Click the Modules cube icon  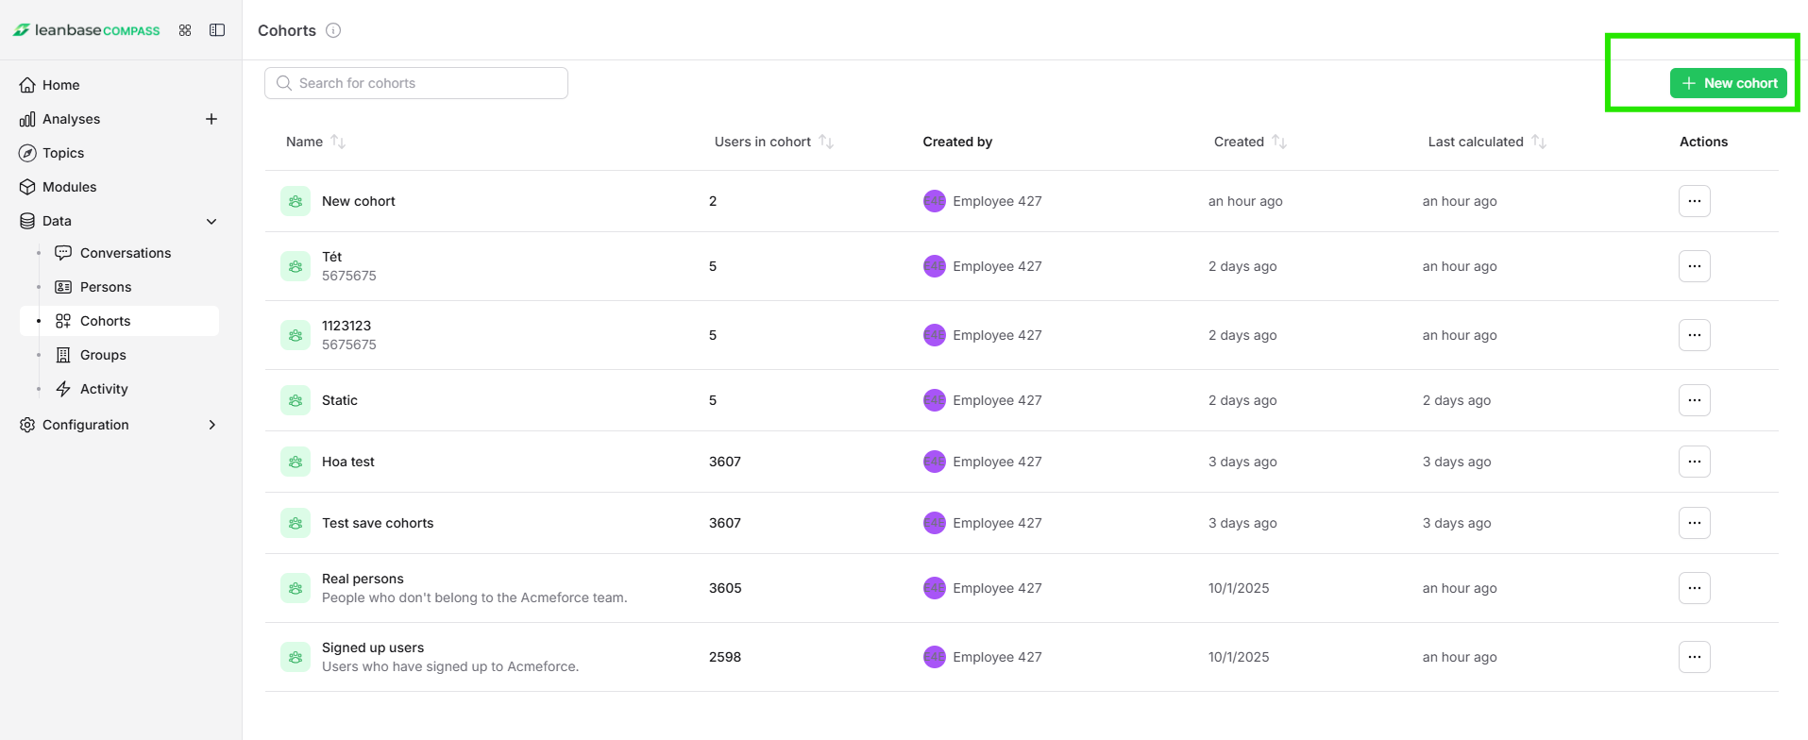coord(27,187)
